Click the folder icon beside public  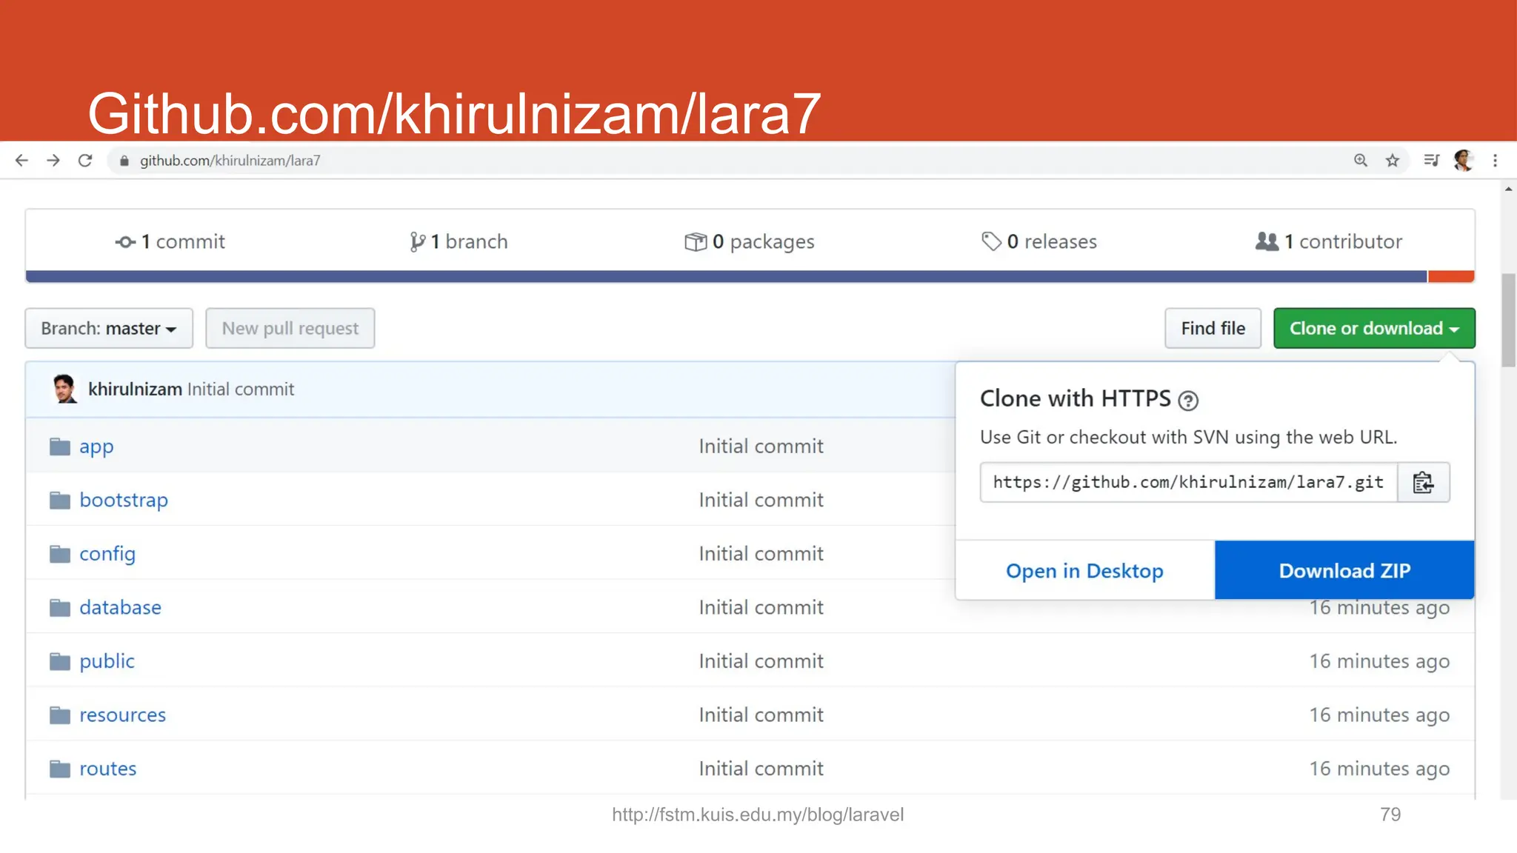click(x=60, y=661)
